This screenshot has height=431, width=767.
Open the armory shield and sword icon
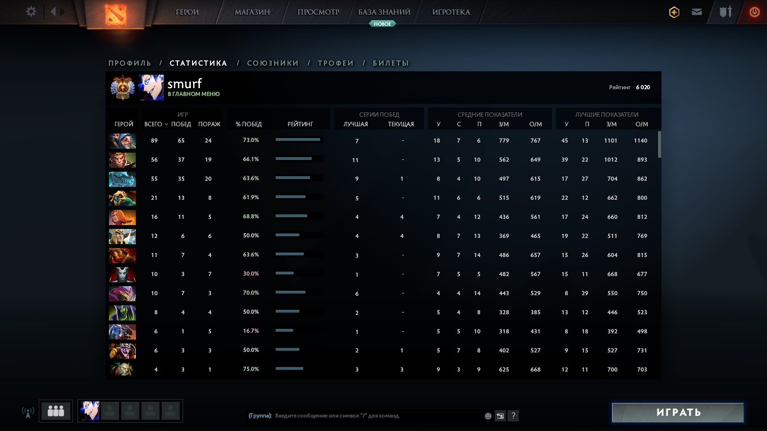coord(726,12)
